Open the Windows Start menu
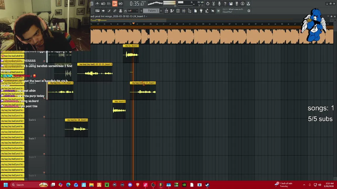The image size is (337, 189). click(x=6, y=185)
